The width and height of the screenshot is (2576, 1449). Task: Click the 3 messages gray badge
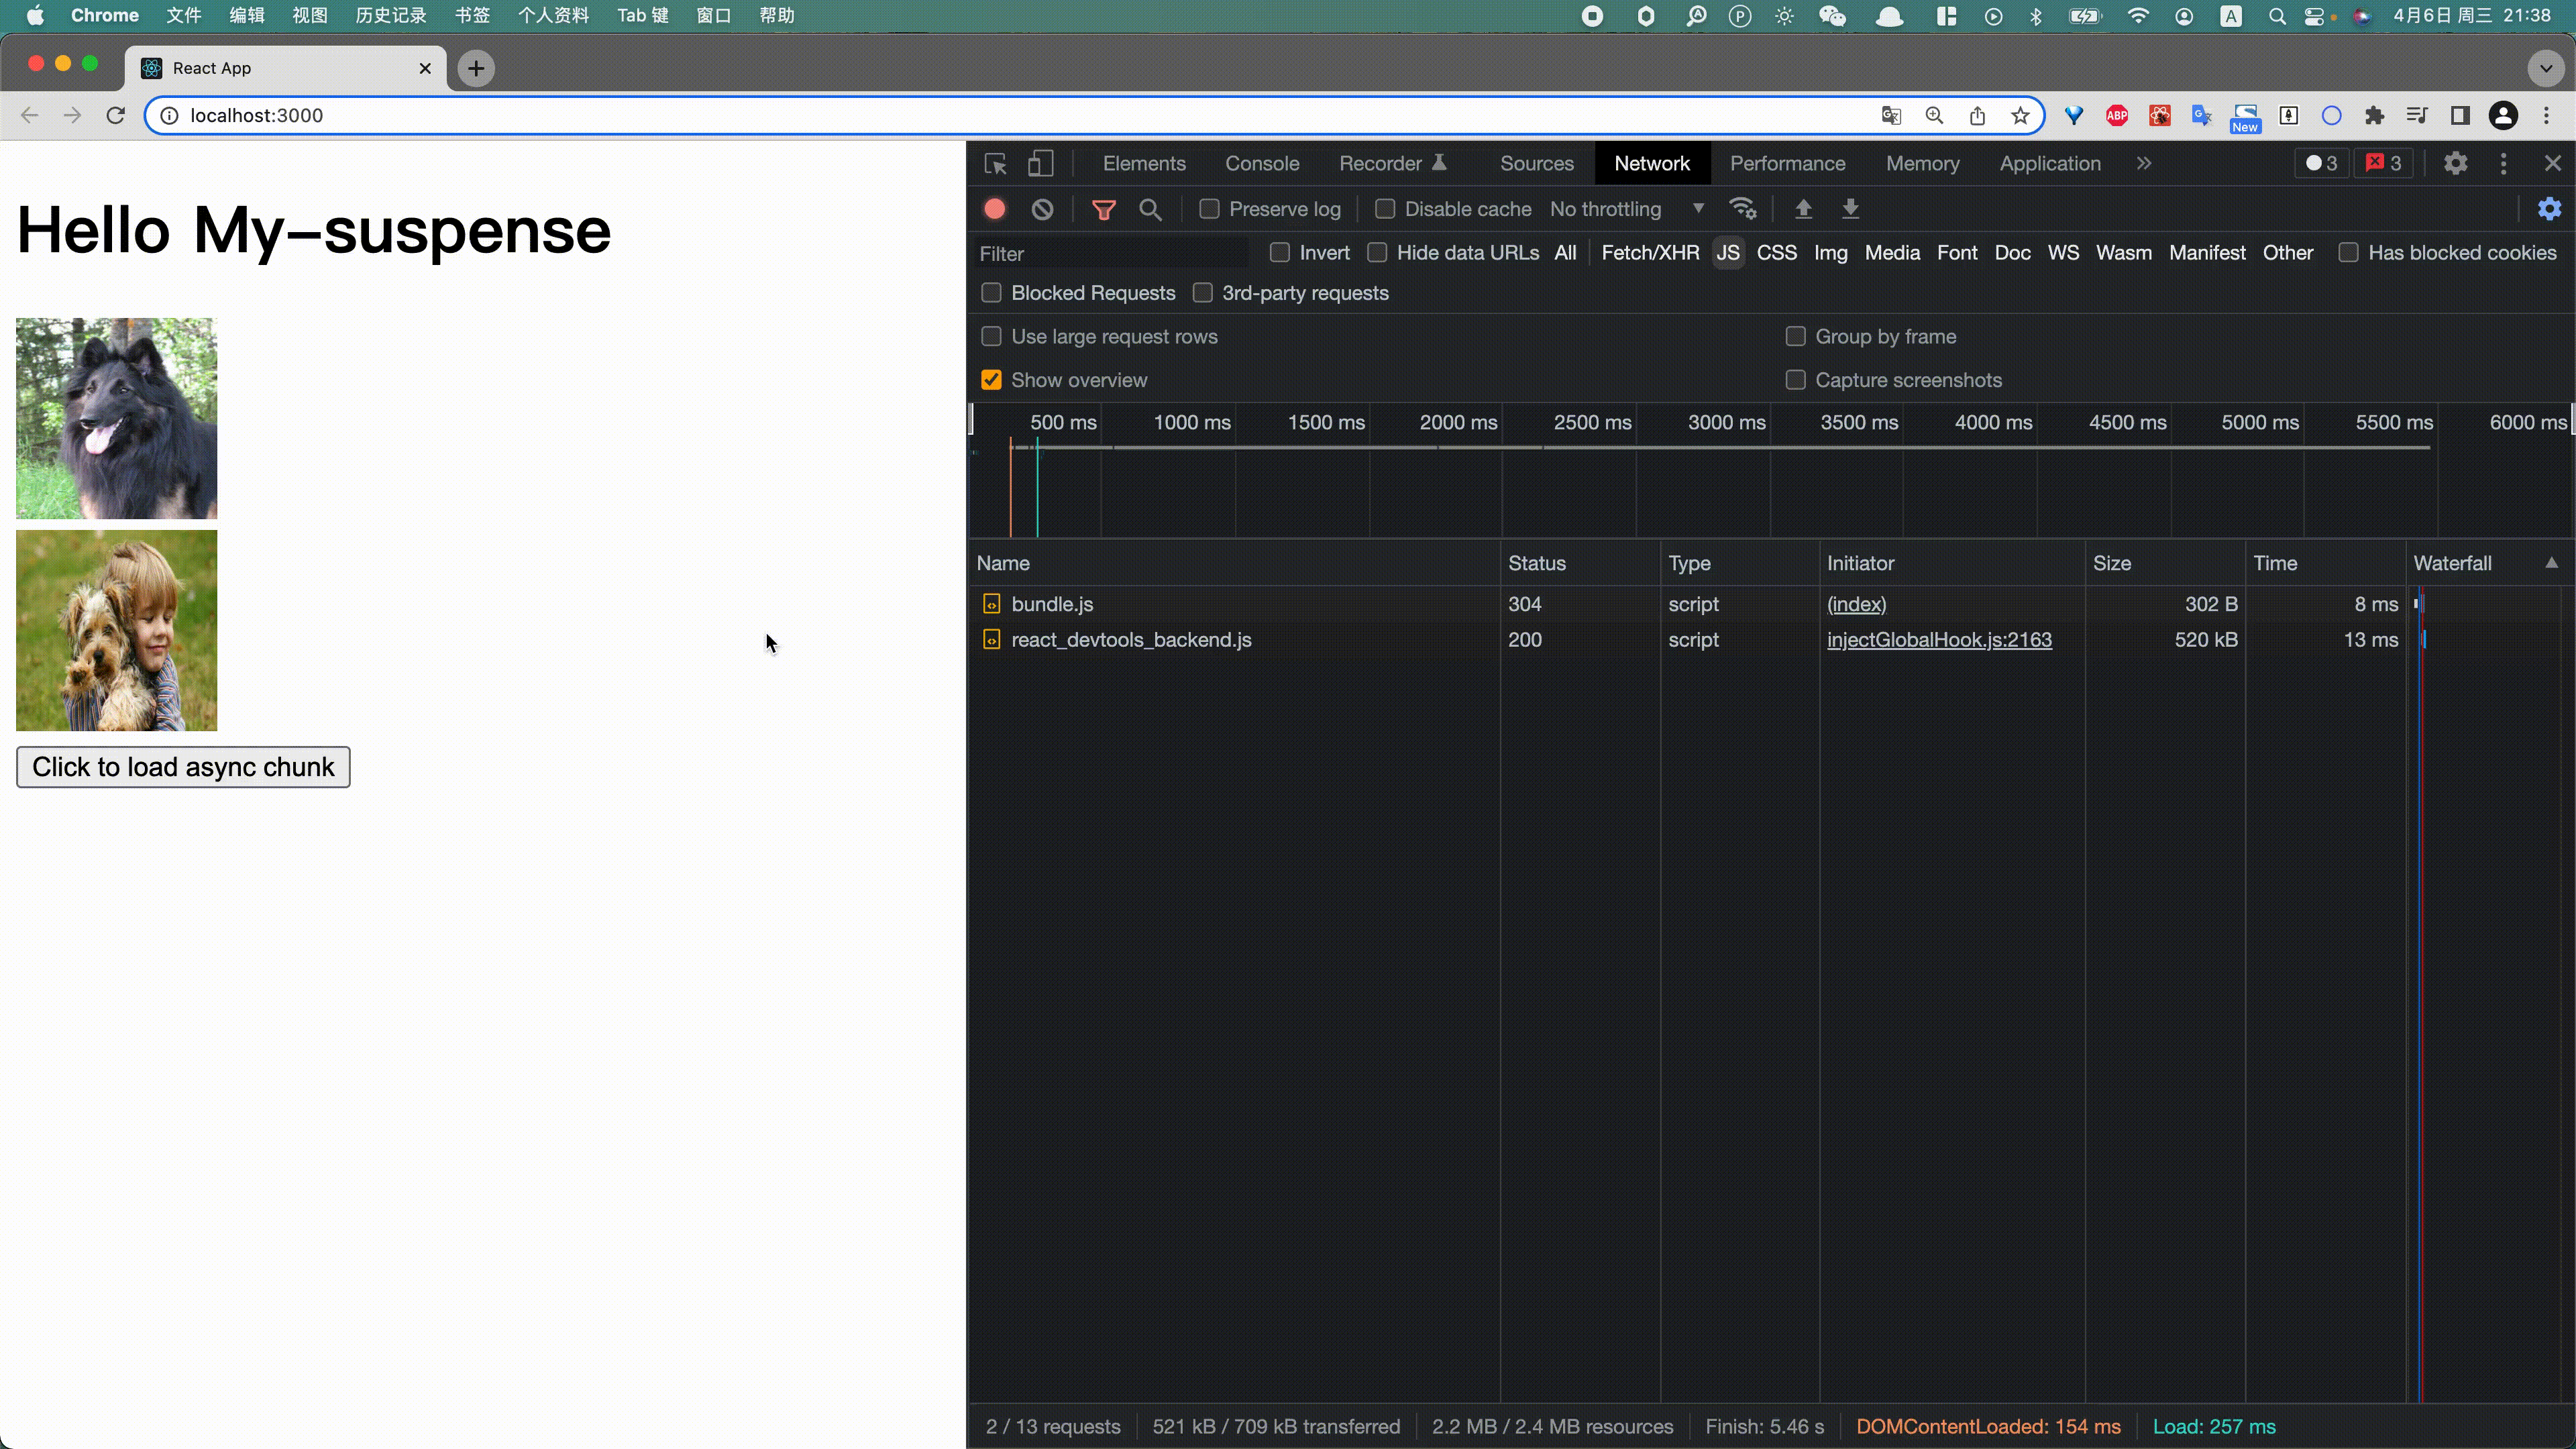[x=2321, y=163]
